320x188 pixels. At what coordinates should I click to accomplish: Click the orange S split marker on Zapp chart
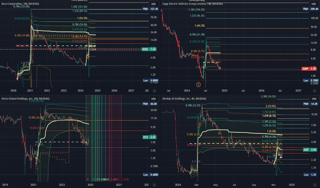[x=198, y=85]
